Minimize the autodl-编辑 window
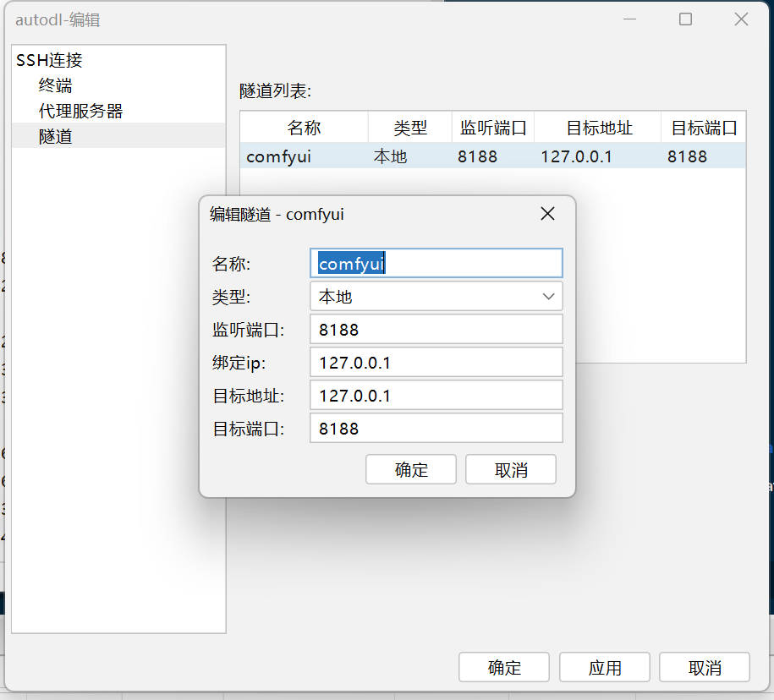 [629, 19]
